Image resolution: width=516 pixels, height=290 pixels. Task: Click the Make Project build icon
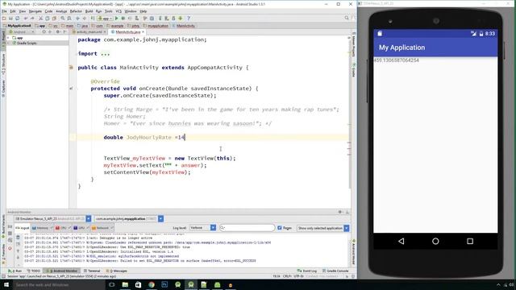tap(93, 19)
